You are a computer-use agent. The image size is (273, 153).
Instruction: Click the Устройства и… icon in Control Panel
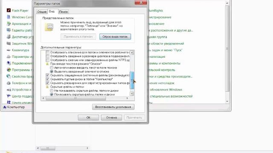click(9, 90)
